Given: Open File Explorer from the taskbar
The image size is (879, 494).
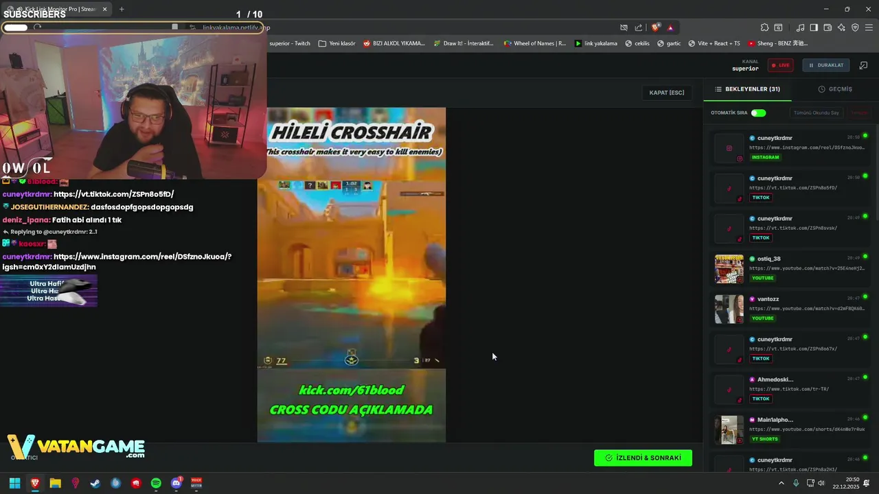Looking at the screenshot, I should 55,483.
